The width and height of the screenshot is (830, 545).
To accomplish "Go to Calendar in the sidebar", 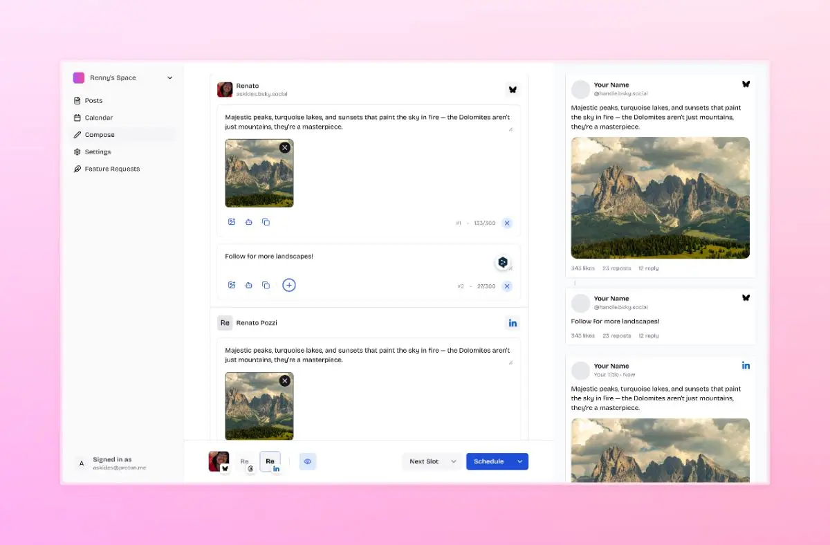I will tap(98, 118).
